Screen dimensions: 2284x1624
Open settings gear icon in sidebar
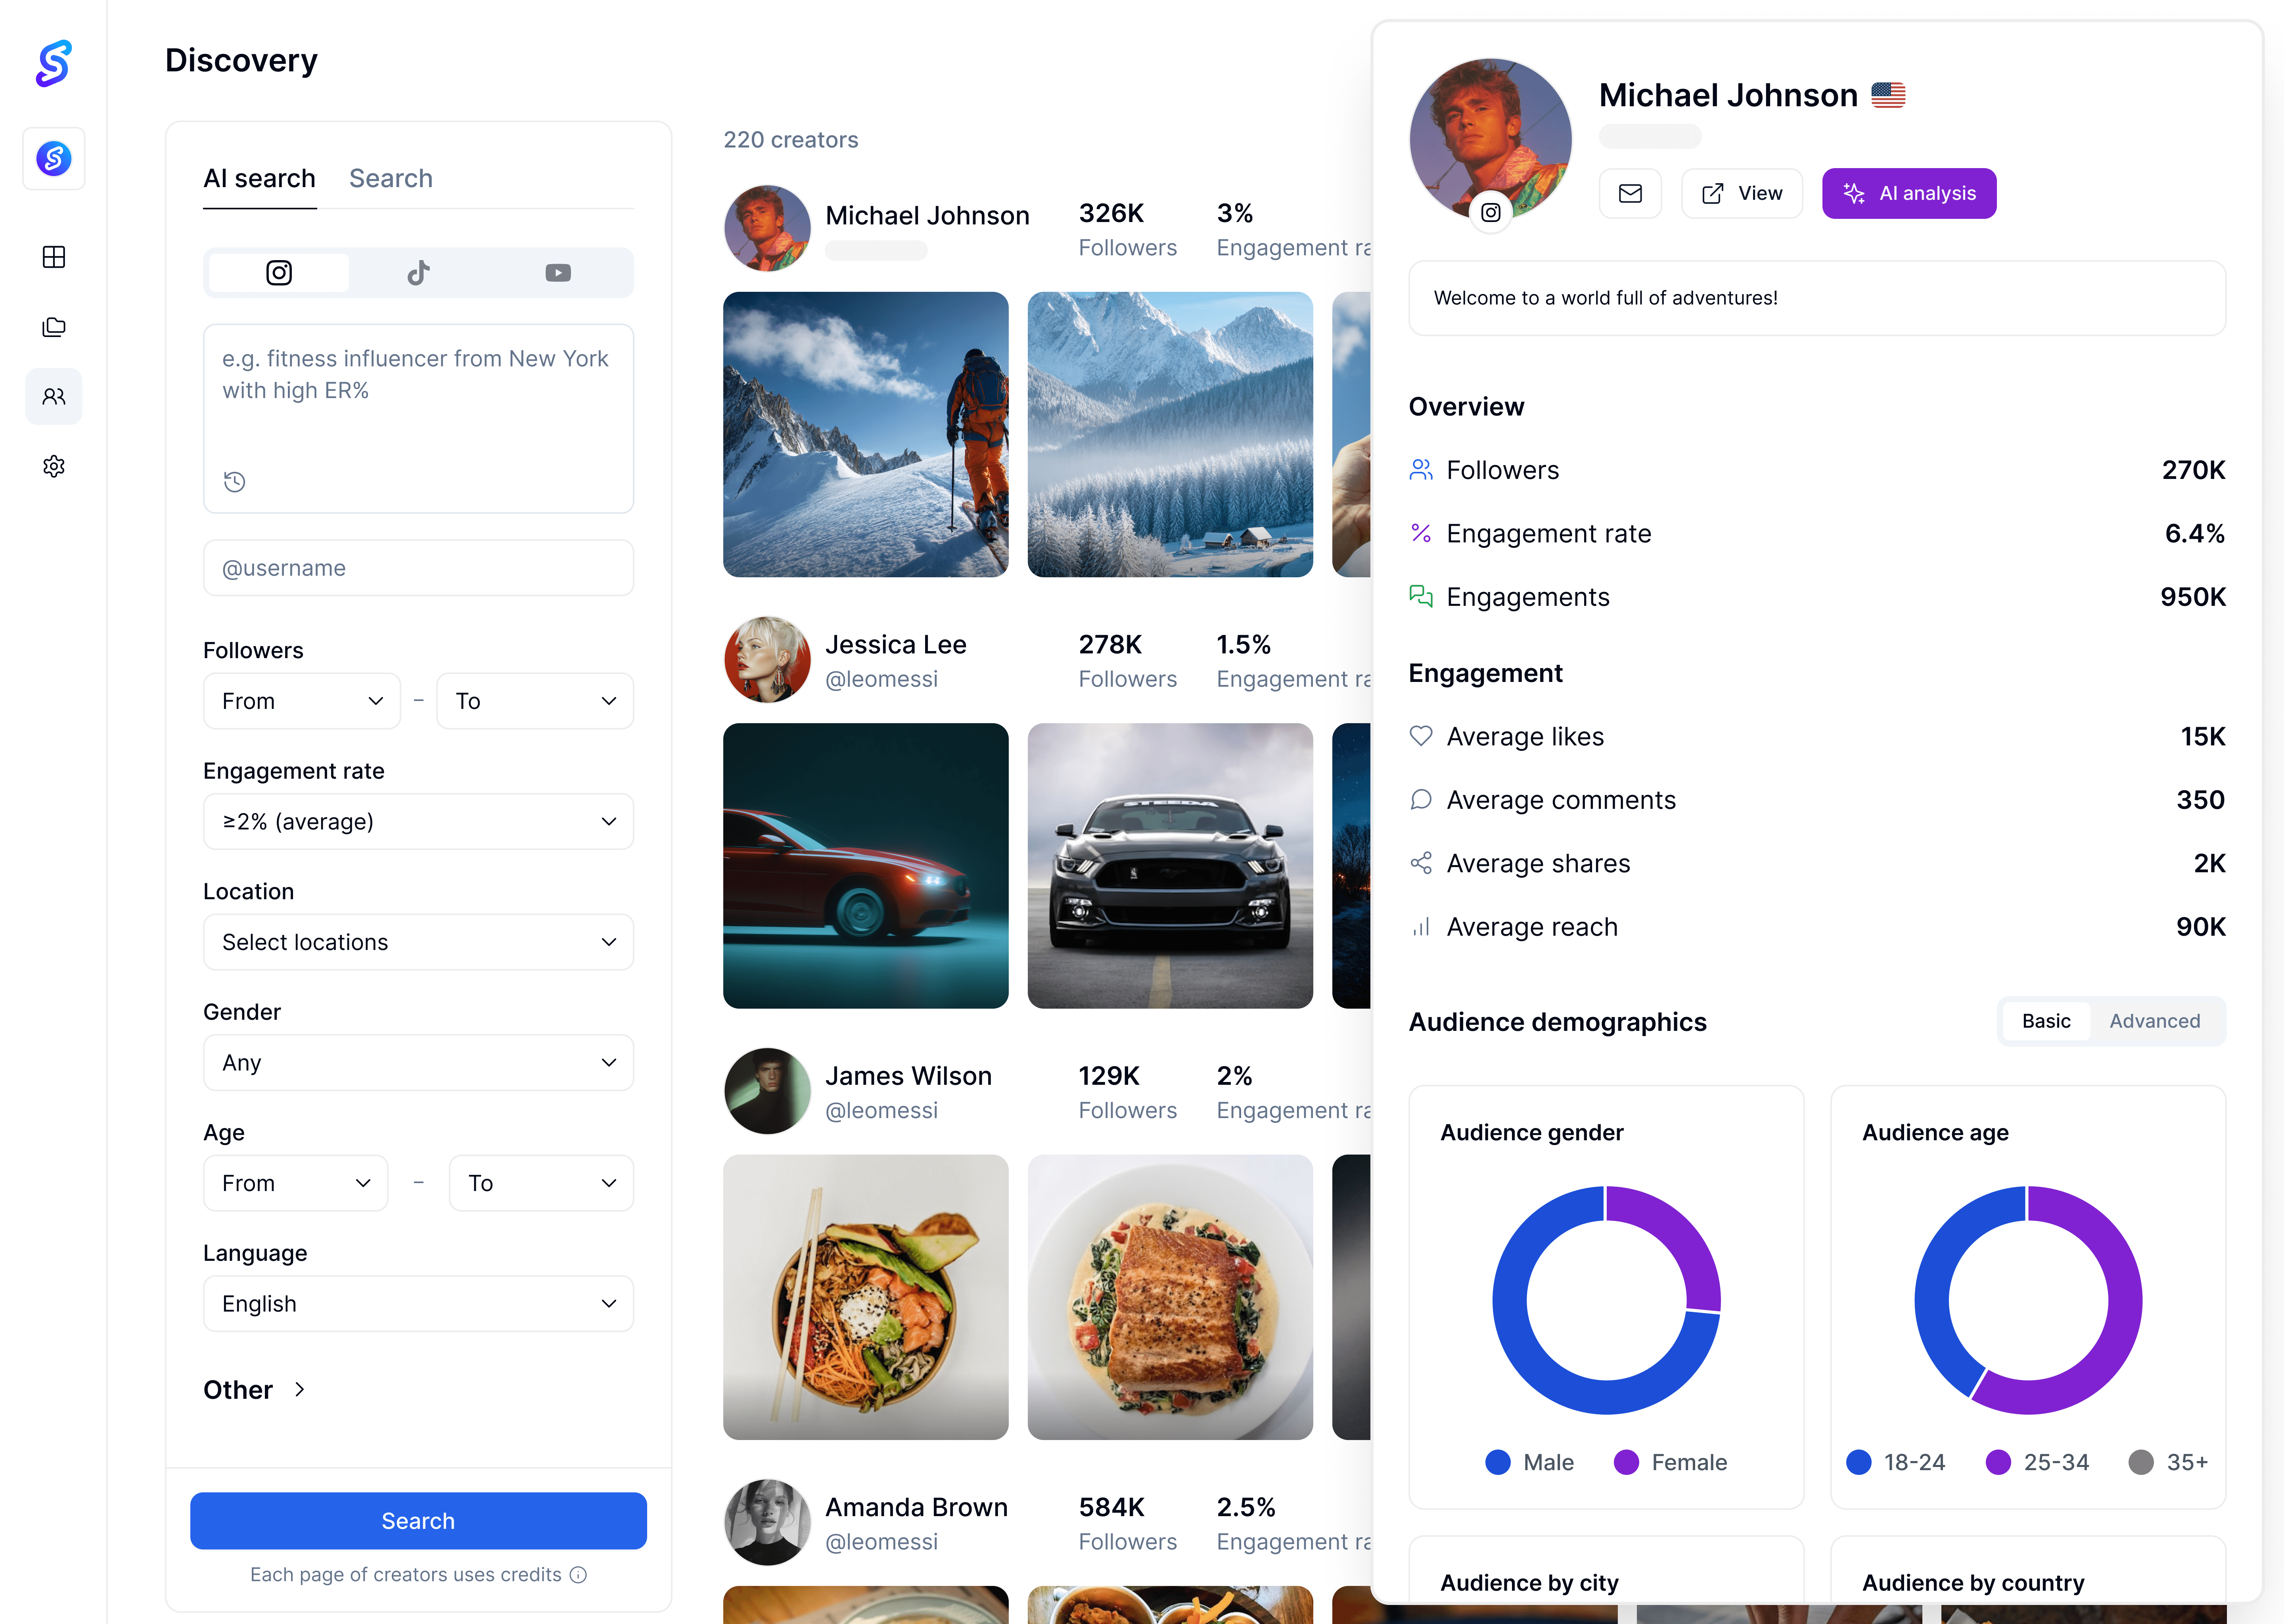[x=54, y=466]
